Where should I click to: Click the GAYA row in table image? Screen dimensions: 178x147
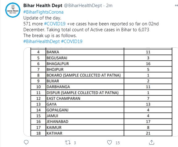(x=101, y=104)
